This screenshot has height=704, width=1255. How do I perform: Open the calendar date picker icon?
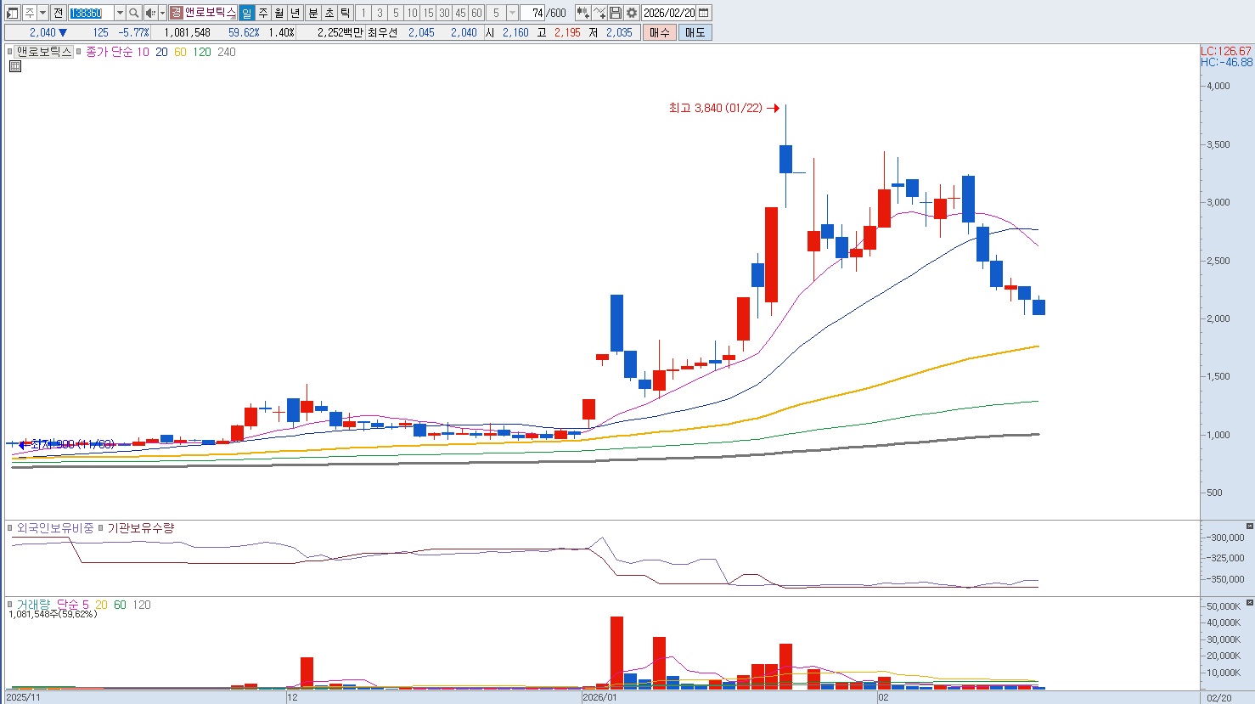703,13
